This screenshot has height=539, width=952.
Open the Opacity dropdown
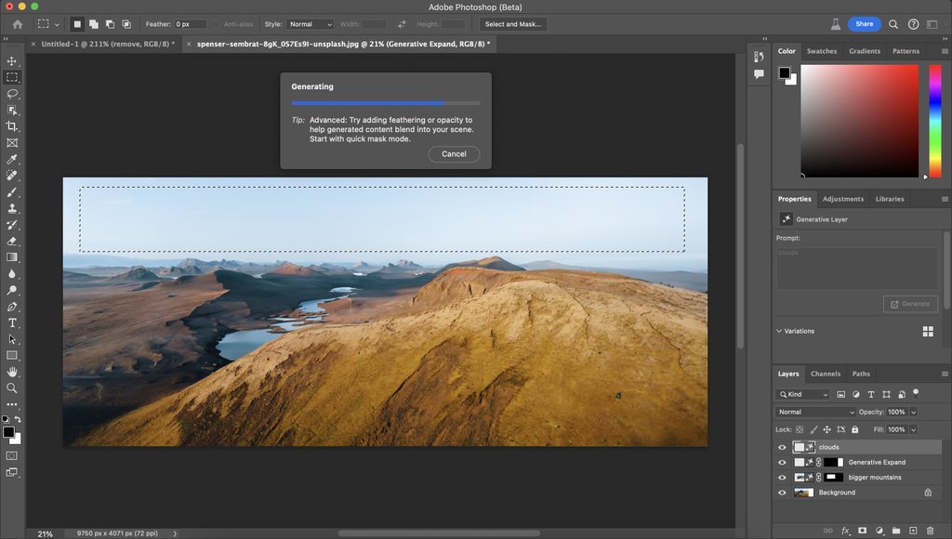913,412
